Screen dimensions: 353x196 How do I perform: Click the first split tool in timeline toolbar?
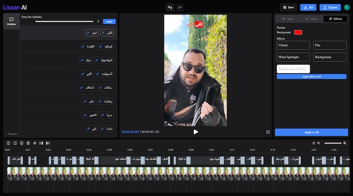[8, 143]
